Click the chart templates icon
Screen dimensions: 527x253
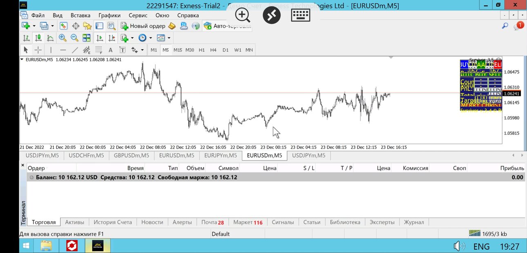[161, 38]
